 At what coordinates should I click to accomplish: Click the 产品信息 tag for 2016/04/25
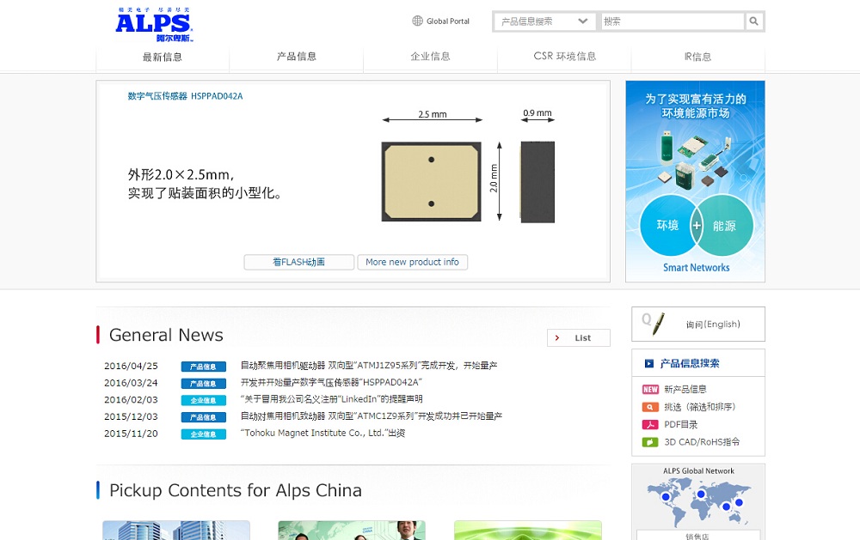coord(204,367)
